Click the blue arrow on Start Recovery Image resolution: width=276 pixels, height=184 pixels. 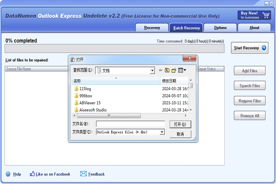[x=264, y=48]
